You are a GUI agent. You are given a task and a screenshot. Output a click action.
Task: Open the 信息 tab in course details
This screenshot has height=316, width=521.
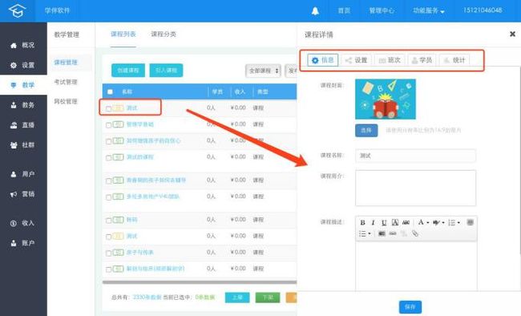323,60
